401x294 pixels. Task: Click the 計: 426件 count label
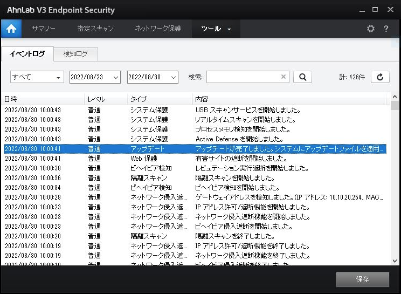[352, 77]
